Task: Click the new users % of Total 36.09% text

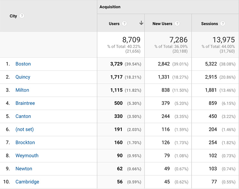Action: pyautogui.click(x=171, y=47)
